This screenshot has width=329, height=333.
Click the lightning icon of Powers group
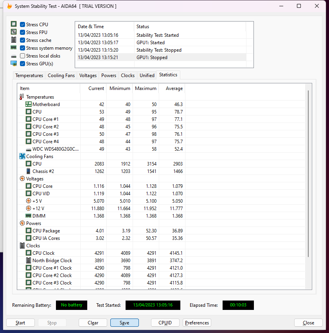pyautogui.click(x=22, y=223)
